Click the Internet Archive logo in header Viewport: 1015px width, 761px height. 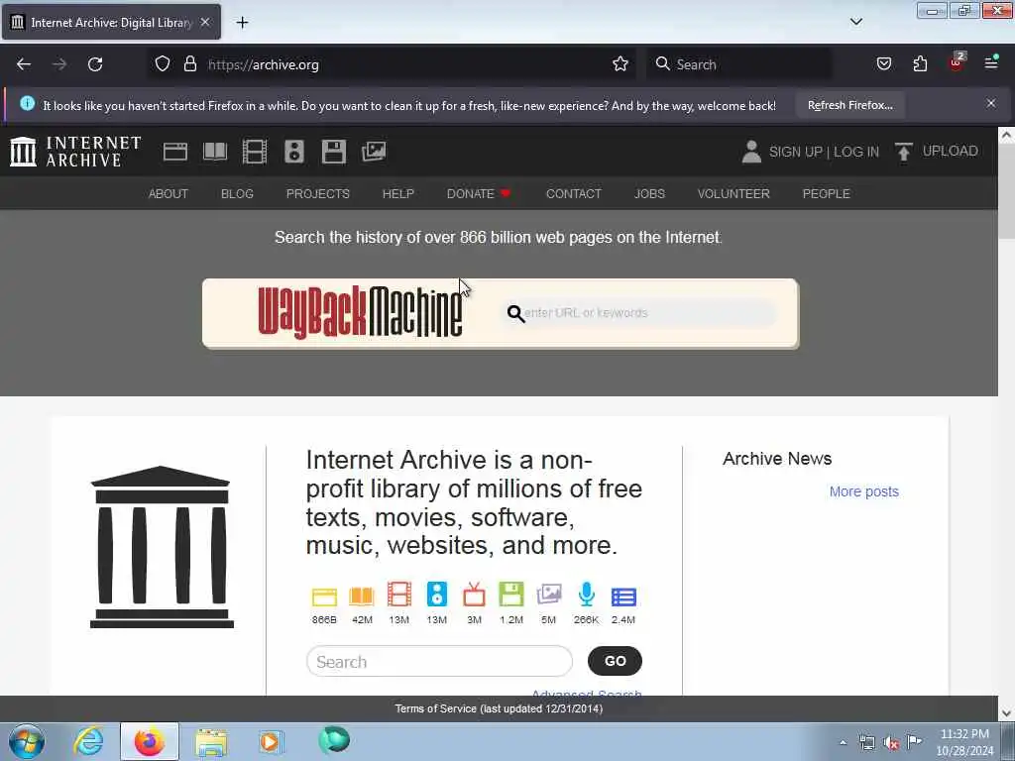pyautogui.click(x=75, y=152)
